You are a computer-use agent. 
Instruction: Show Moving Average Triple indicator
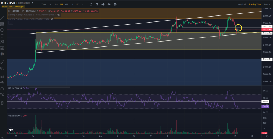[x=52, y=19]
